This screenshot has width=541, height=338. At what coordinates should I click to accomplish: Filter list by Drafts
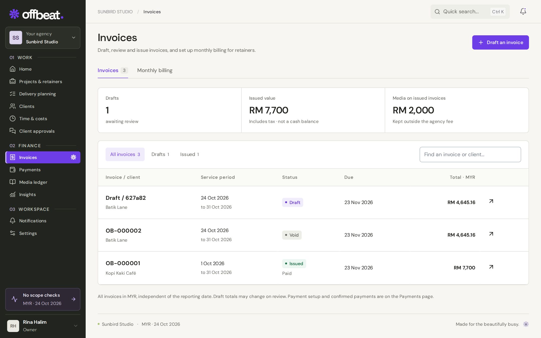pos(160,154)
